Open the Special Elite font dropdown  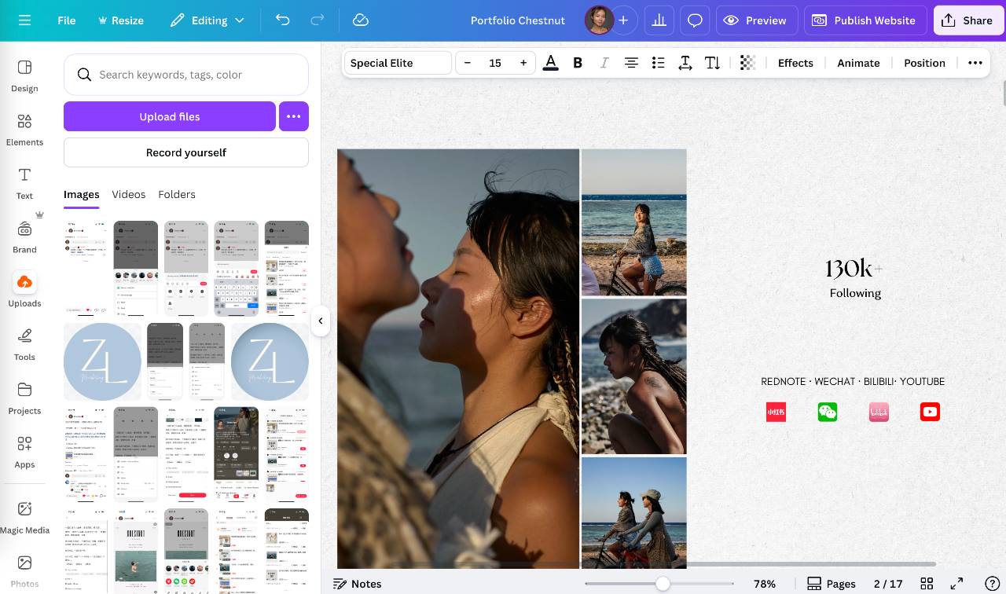click(x=398, y=63)
